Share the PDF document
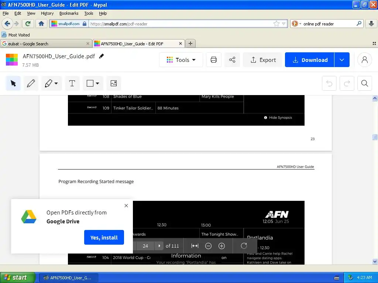 [232, 60]
